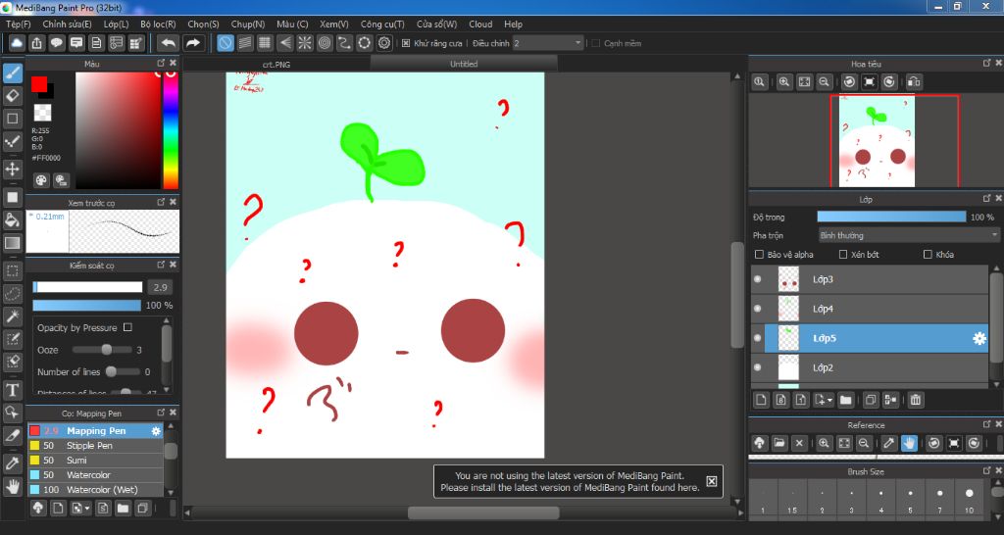Select the Magic Wand tool
Screen dimensions: 1004x535
[x=12, y=316]
